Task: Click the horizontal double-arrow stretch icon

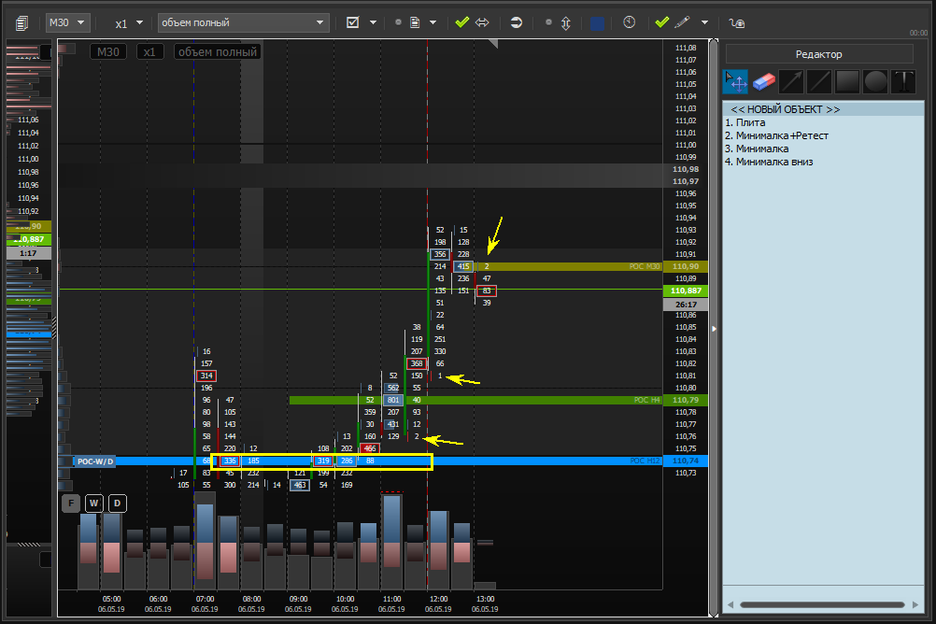Action: [482, 22]
